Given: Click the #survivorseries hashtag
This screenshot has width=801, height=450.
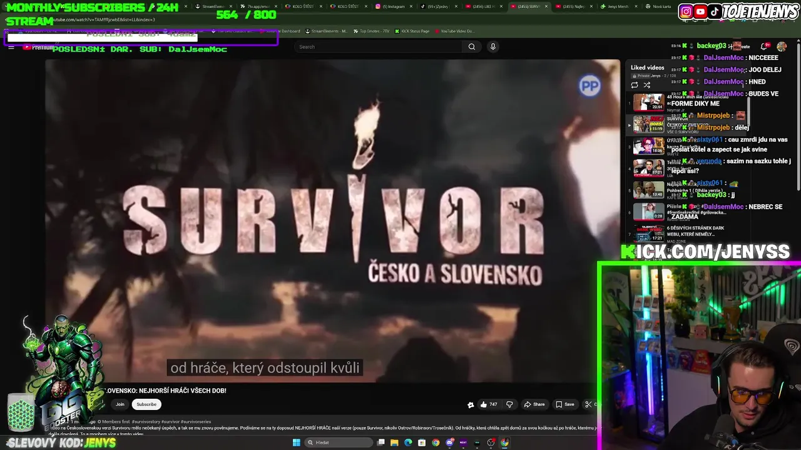Looking at the screenshot, I should (x=197, y=422).
